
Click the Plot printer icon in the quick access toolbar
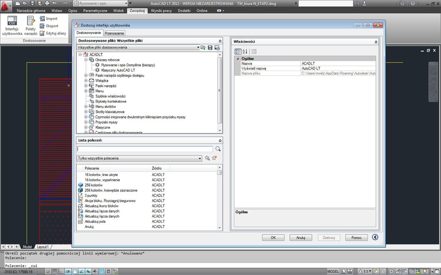pyautogui.click(x=47, y=3)
